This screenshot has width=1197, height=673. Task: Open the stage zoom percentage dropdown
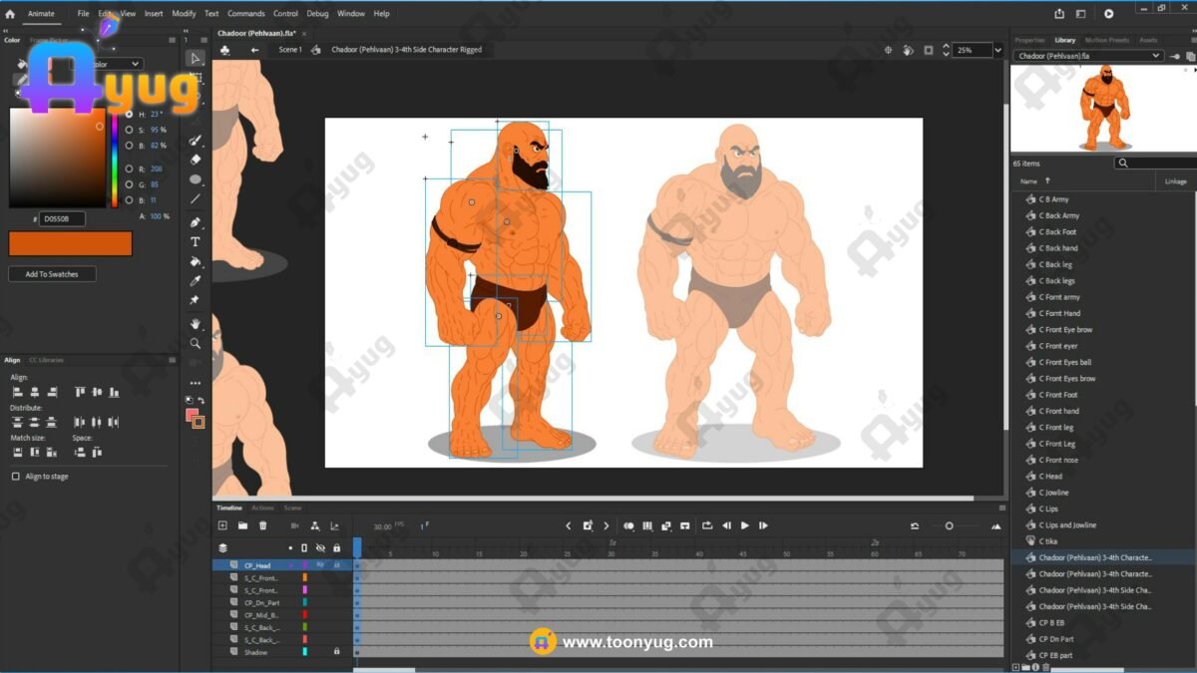(x=997, y=50)
